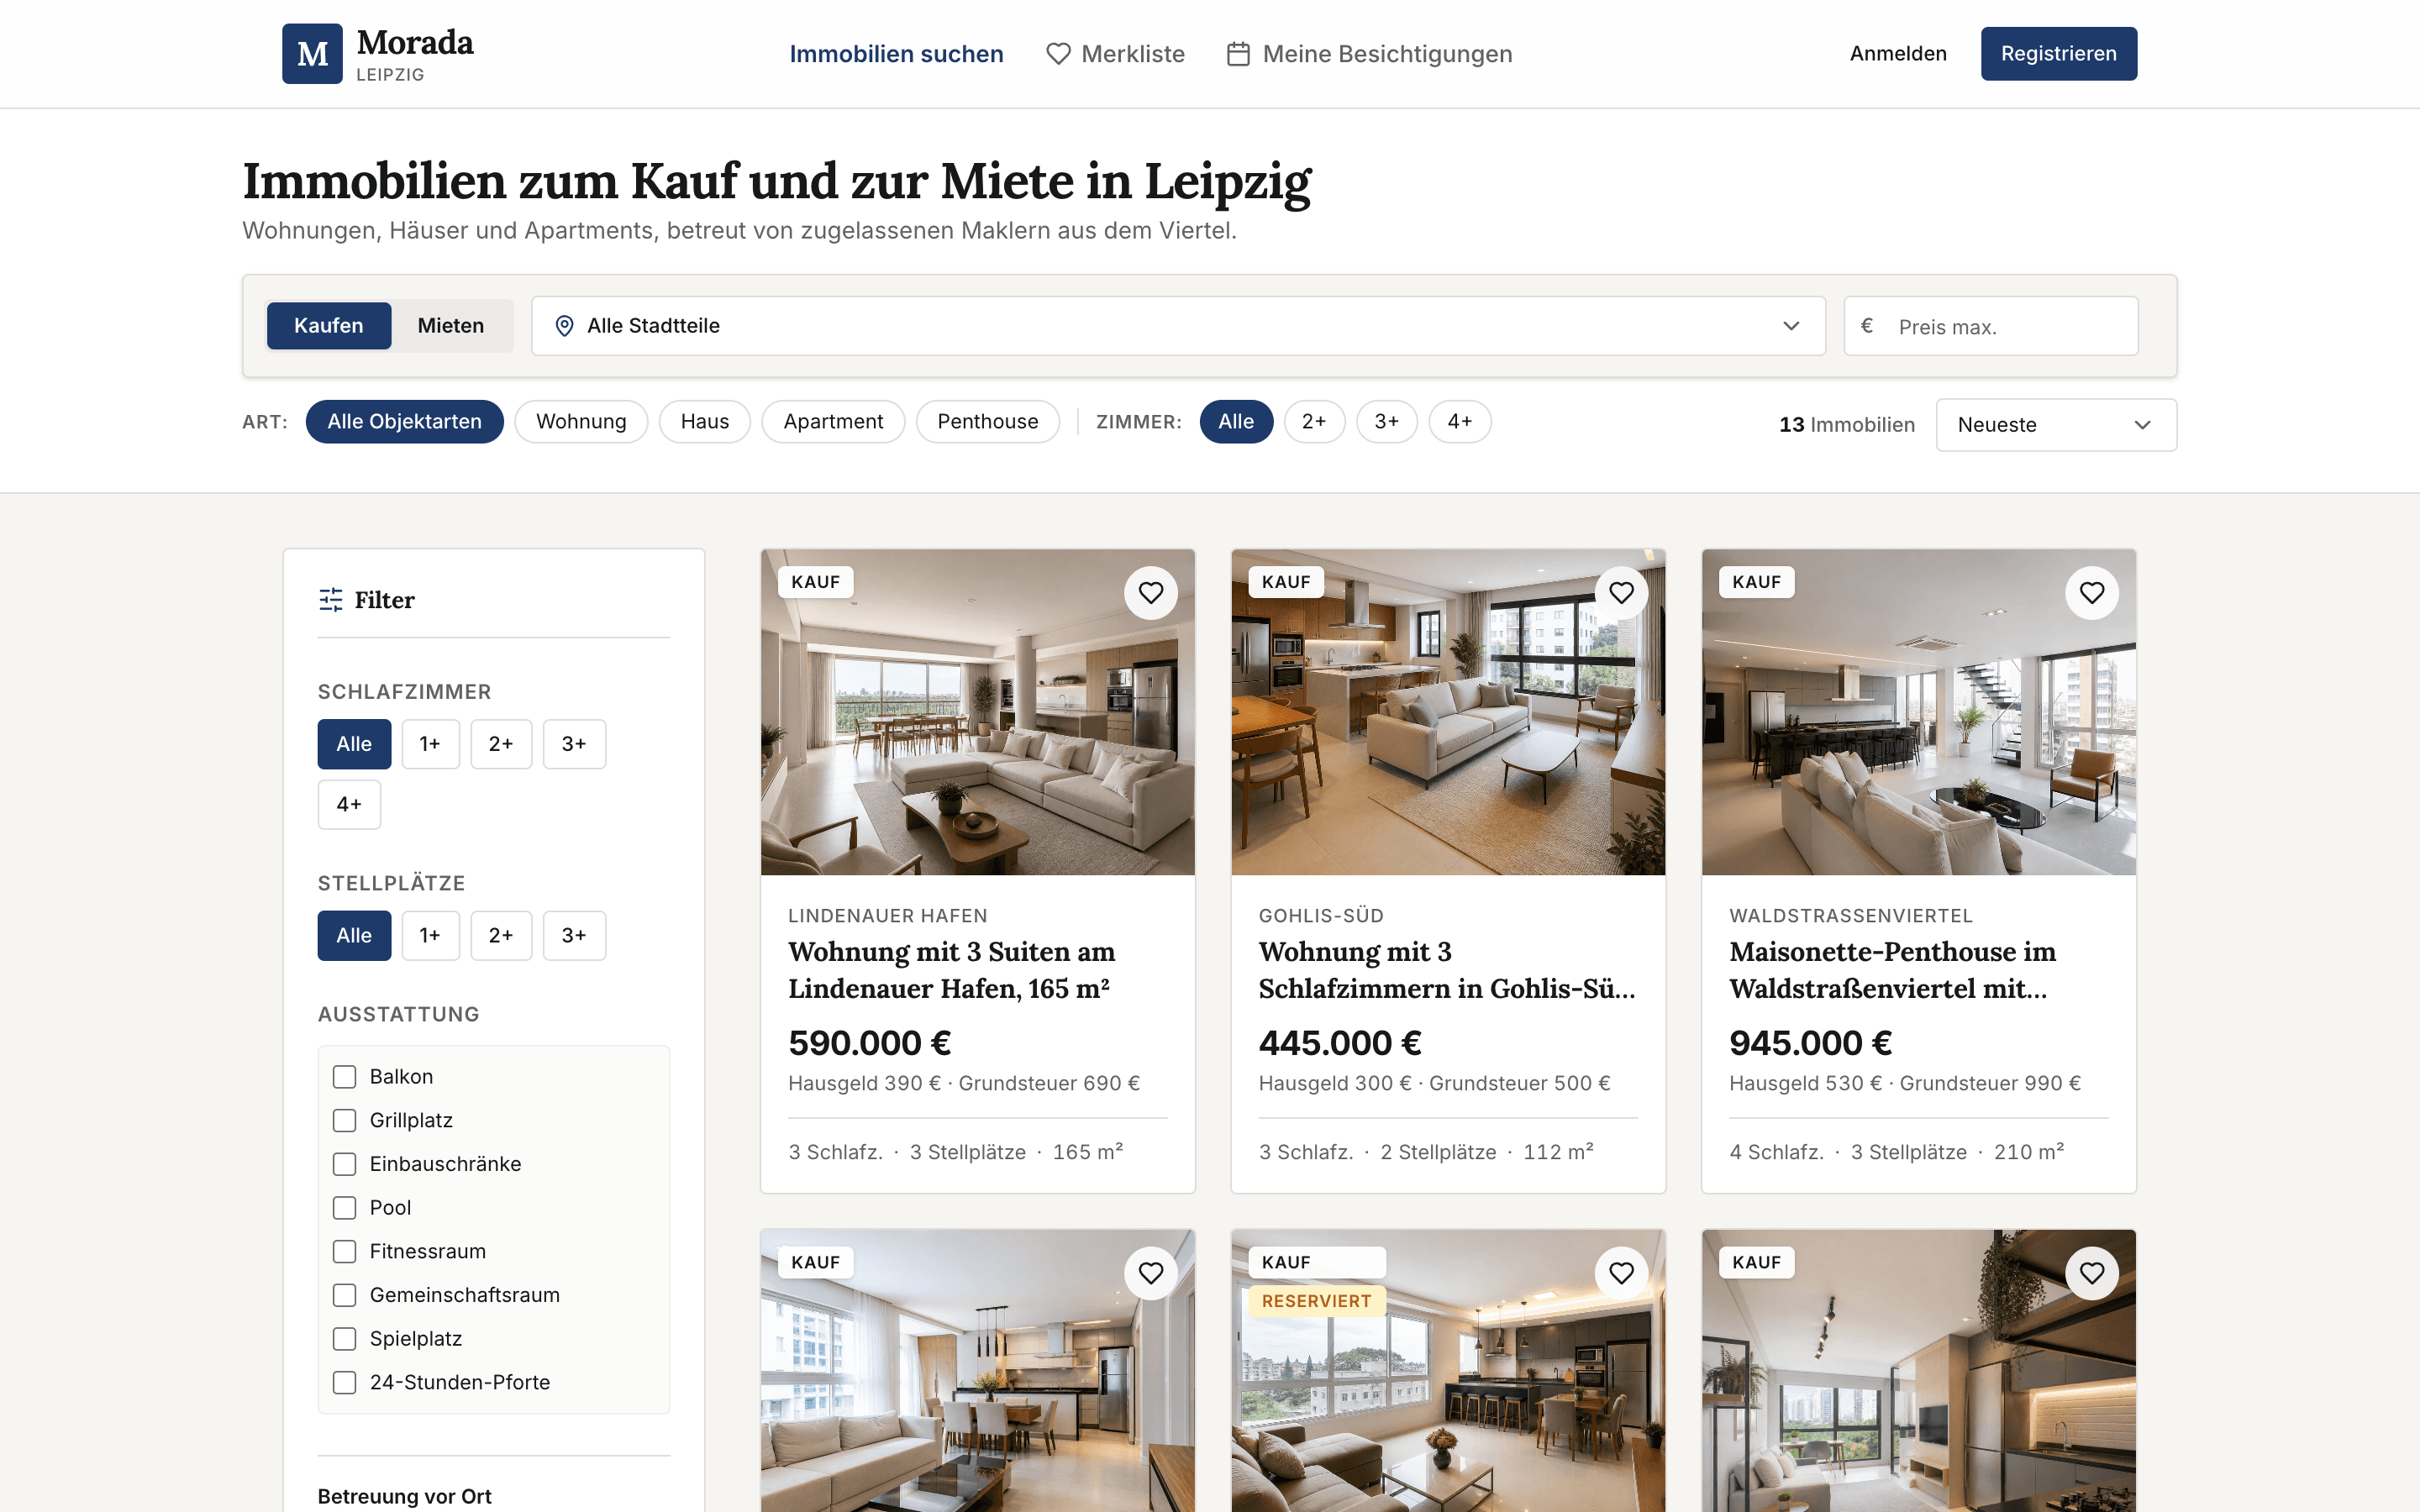Image resolution: width=2420 pixels, height=1512 pixels.
Task: Click the Morada M logo icon
Action: [312, 54]
